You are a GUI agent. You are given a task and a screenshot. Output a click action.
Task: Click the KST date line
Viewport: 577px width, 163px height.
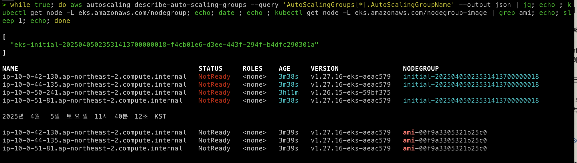pyautogui.click(x=84, y=117)
